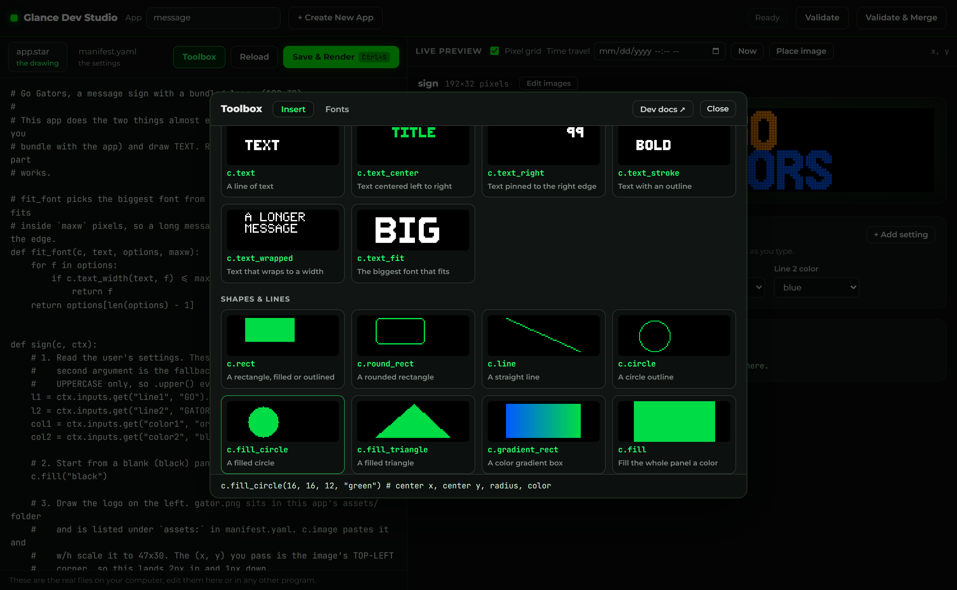Image resolution: width=957 pixels, height=590 pixels.
Task: Open Dev docs external link
Action: pos(662,109)
